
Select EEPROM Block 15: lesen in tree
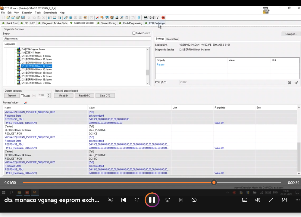click(x=36, y=69)
